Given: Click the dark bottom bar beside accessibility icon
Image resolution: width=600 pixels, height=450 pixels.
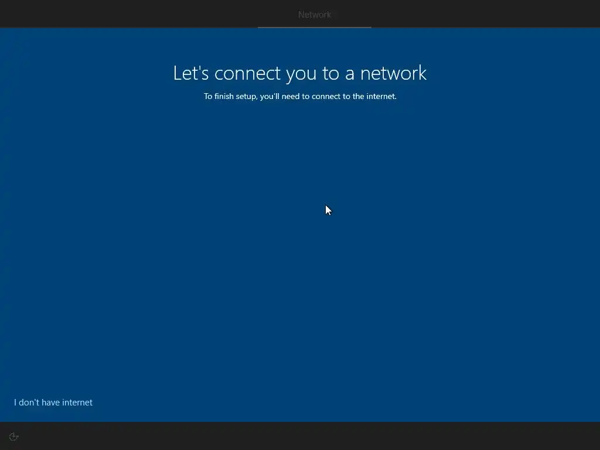Looking at the screenshot, I should click(306, 436).
